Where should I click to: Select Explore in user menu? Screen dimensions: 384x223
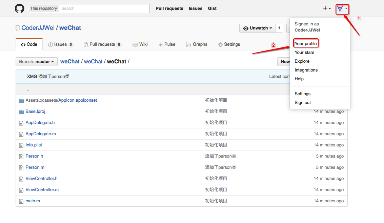point(302,61)
